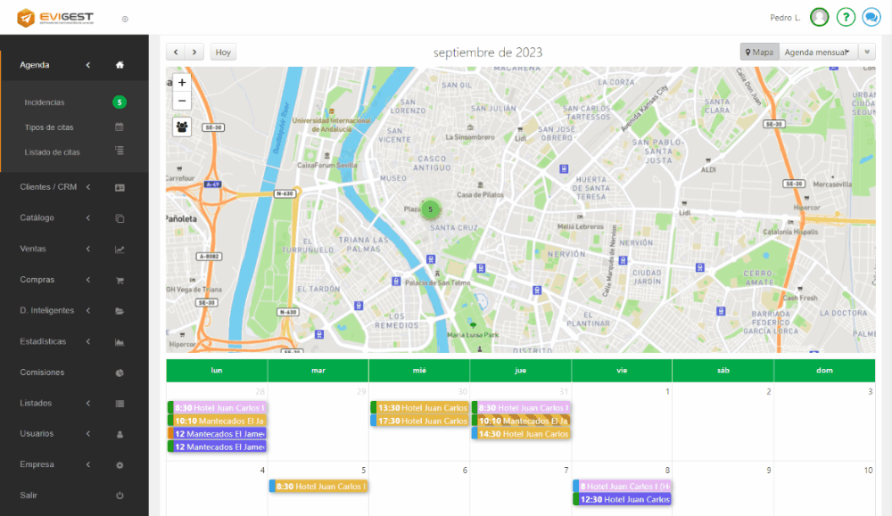The width and height of the screenshot is (892, 516).
Task: Open Friday's 8 Hotel Juan Carlos I event
Action: (x=622, y=487)
